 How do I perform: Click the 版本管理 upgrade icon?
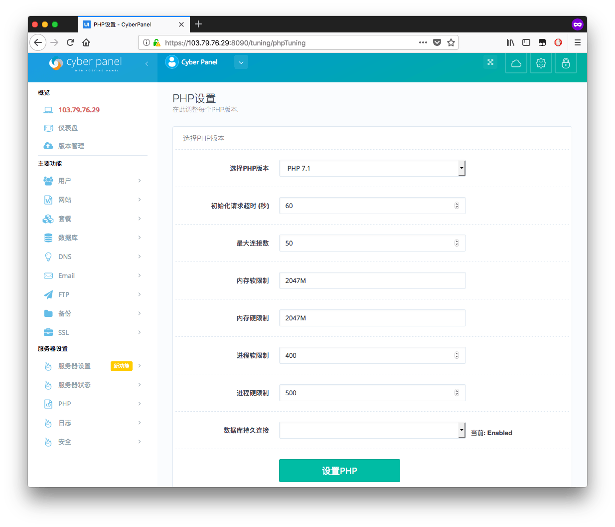[48, 146]
